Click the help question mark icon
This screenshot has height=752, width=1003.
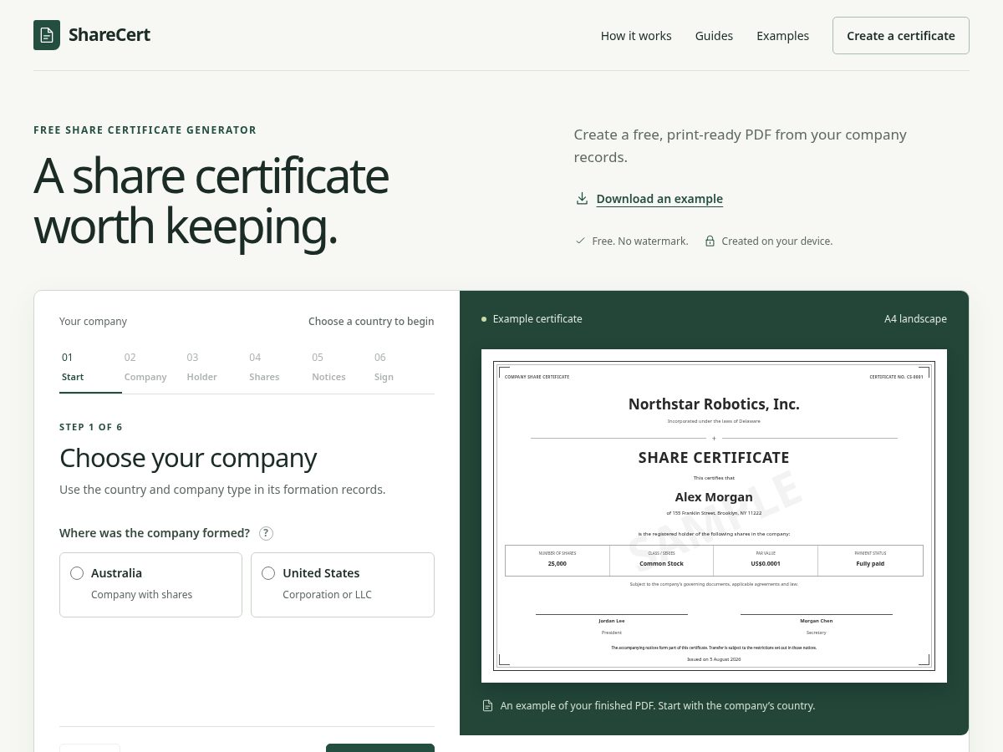pos(266,533)
